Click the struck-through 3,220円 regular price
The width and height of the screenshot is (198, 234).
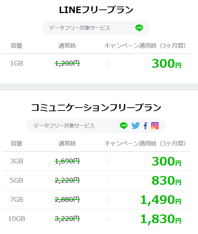[67, 219]
